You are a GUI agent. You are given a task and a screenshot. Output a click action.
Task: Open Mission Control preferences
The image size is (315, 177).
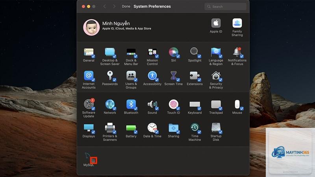(152, 53)
